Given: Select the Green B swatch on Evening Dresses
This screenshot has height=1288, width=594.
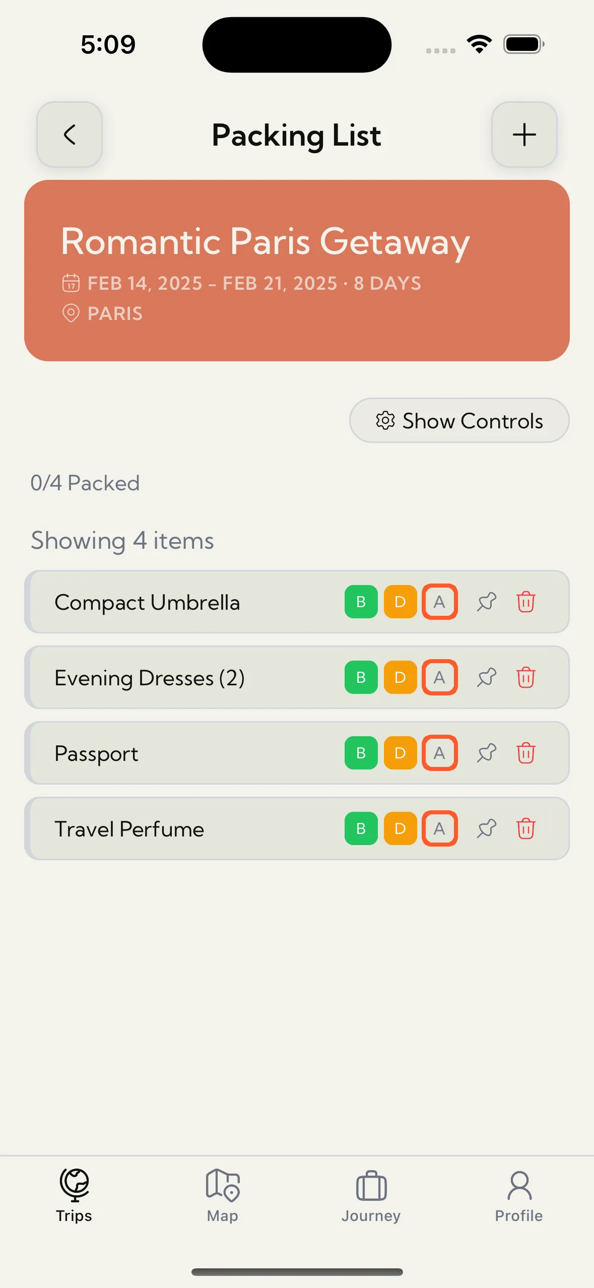Looking at the screenshot, I should pyautogui.click(x=361, y=677).
